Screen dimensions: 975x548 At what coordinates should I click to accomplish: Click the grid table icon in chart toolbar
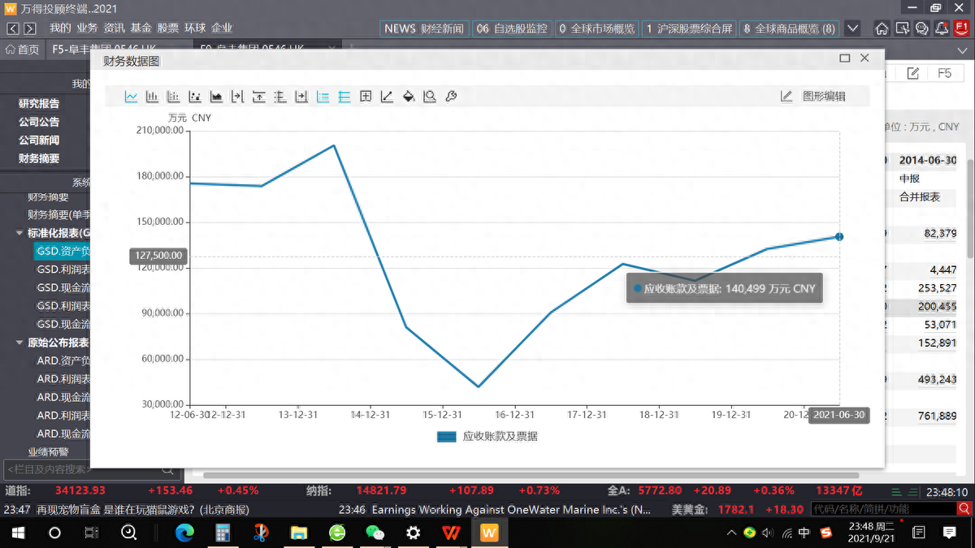pos(366,97)
